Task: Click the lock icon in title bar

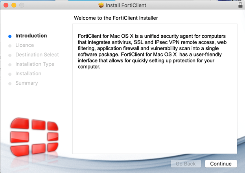Action: click(240, 5)
